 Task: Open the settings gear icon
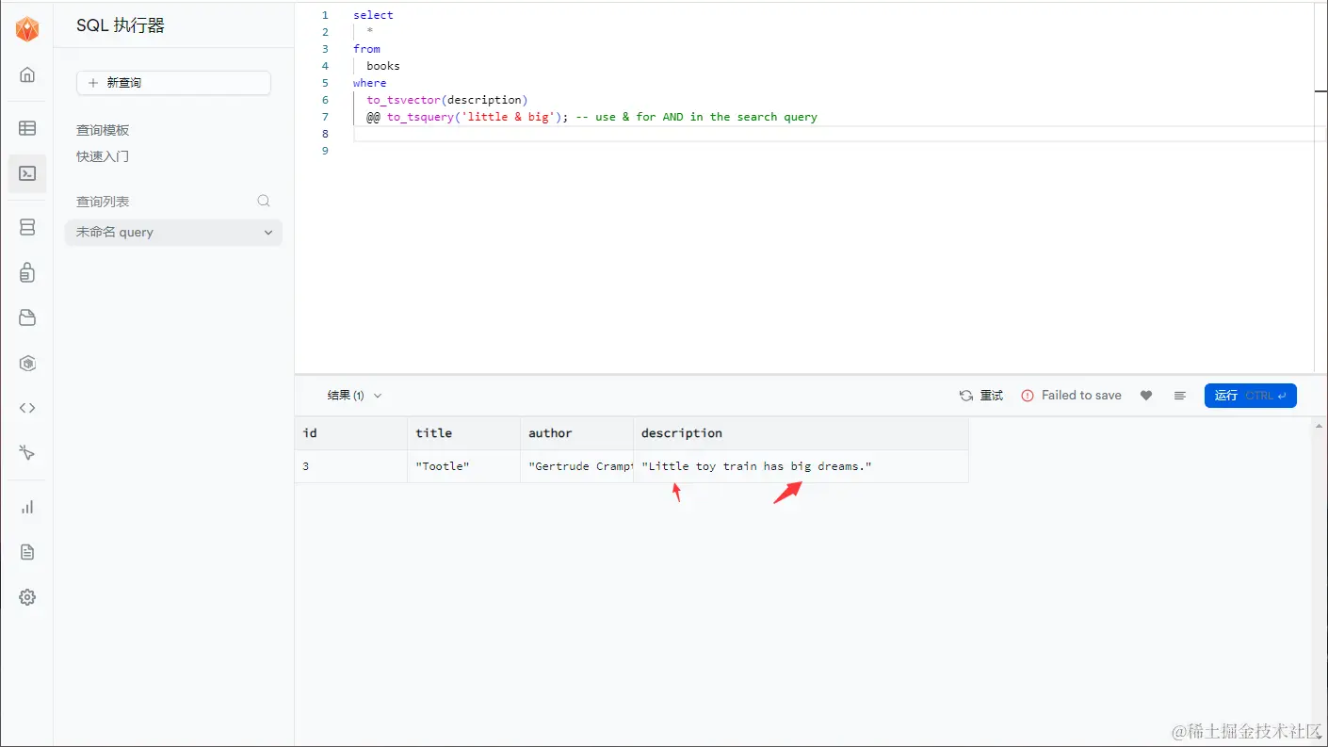(27, 597)
